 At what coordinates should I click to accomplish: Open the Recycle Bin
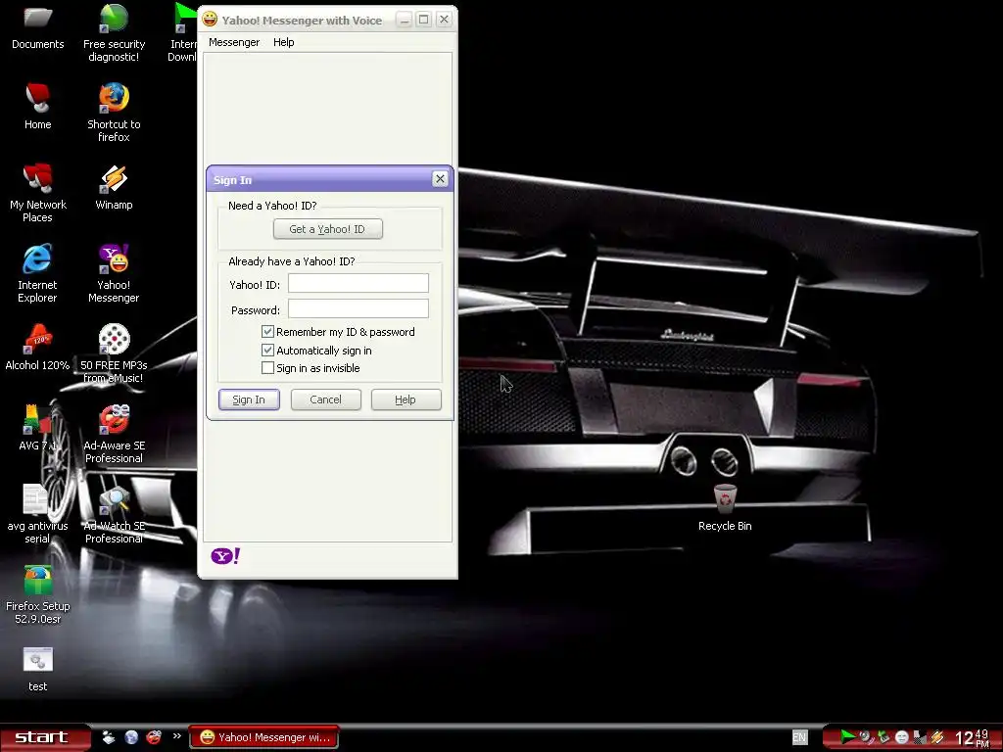(725, 508)
